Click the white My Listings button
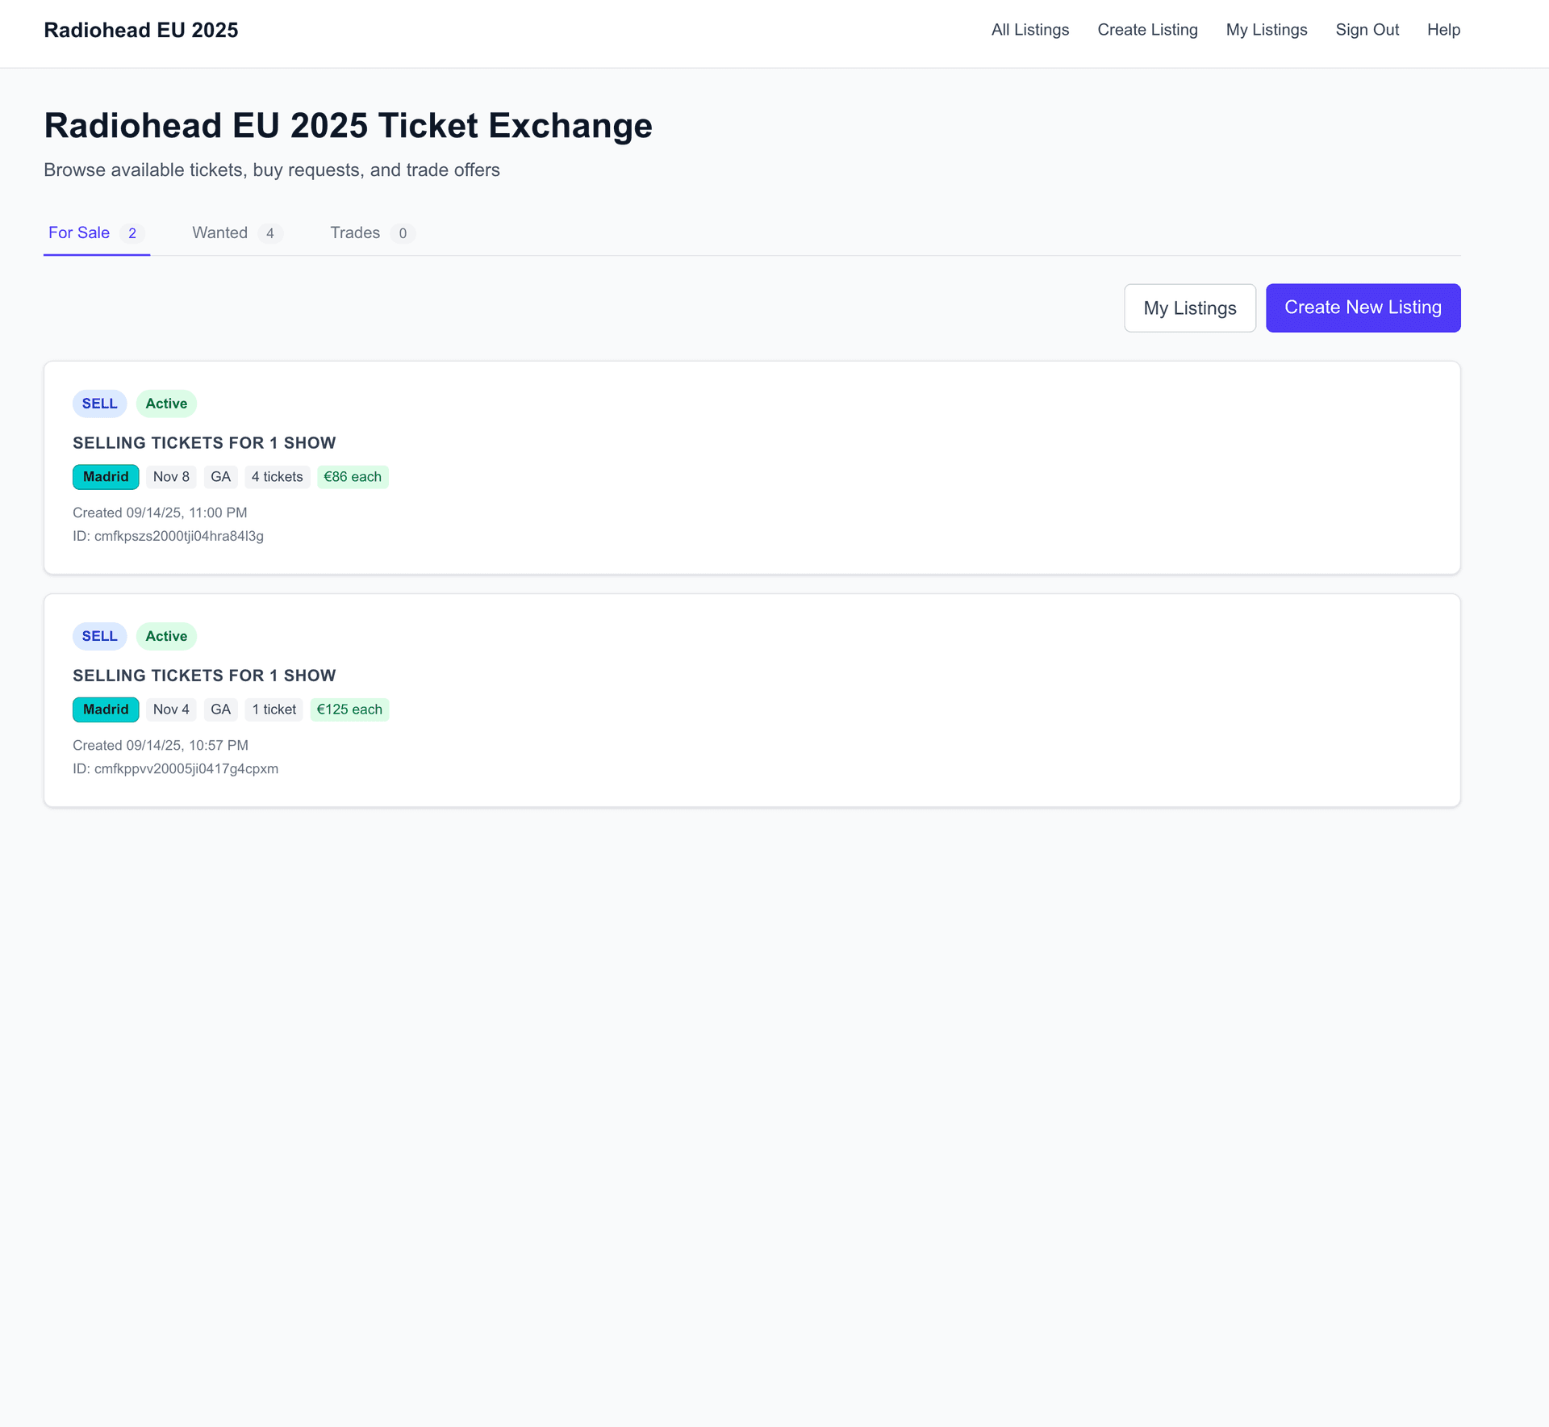Image resolution: width=1549 pixels, height=1427 pixels. (x=1190, y=308)
